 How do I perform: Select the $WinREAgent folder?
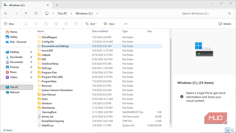[99, 37]
